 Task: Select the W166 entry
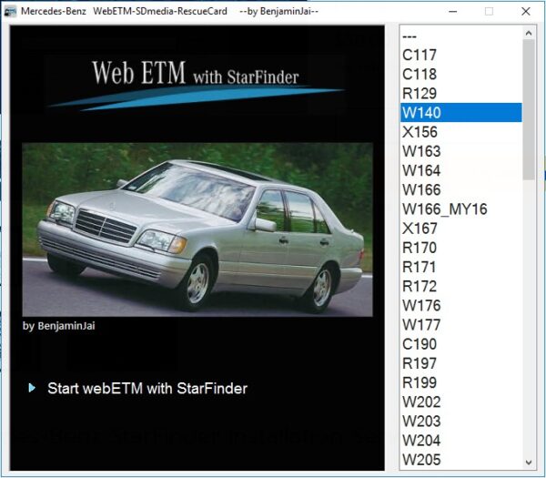coord(461,189)
